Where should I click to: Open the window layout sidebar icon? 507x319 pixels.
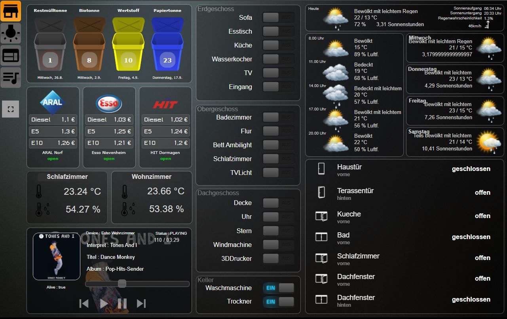pos(11,55)
